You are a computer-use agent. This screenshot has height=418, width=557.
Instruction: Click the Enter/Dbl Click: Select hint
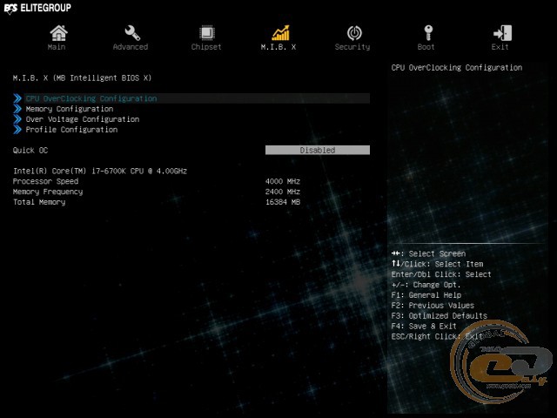441,274
